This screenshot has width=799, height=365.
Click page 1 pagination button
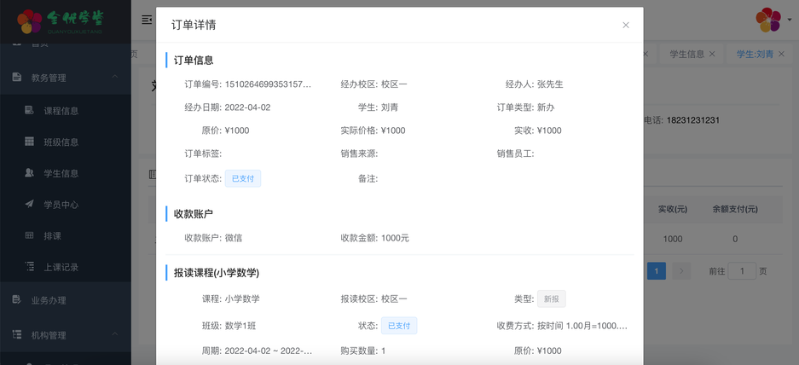pos(656,271)
